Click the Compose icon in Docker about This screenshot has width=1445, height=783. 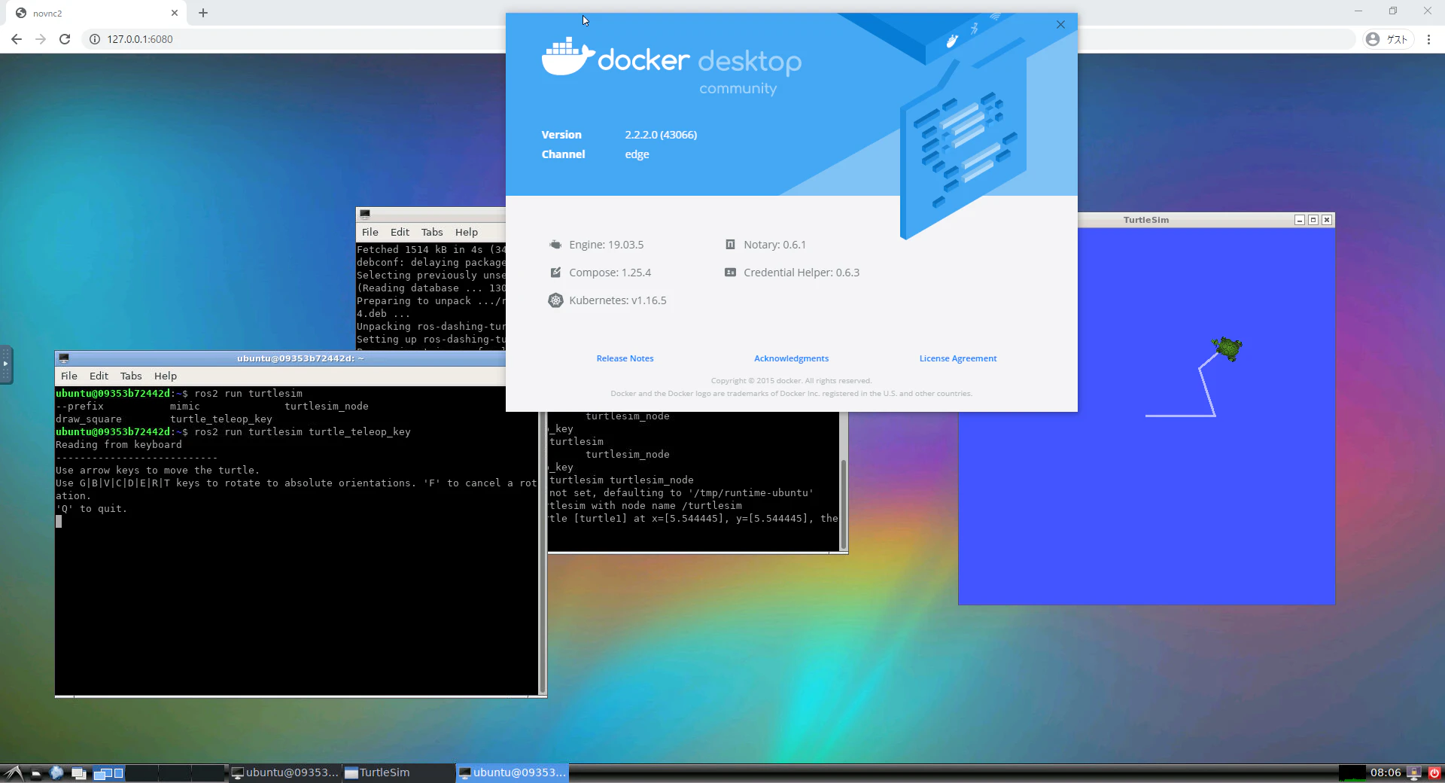(555, 273)
